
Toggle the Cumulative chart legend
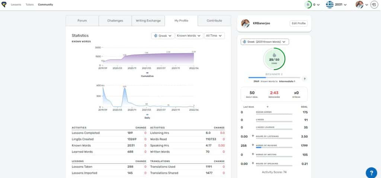click(x=147, y=75)
